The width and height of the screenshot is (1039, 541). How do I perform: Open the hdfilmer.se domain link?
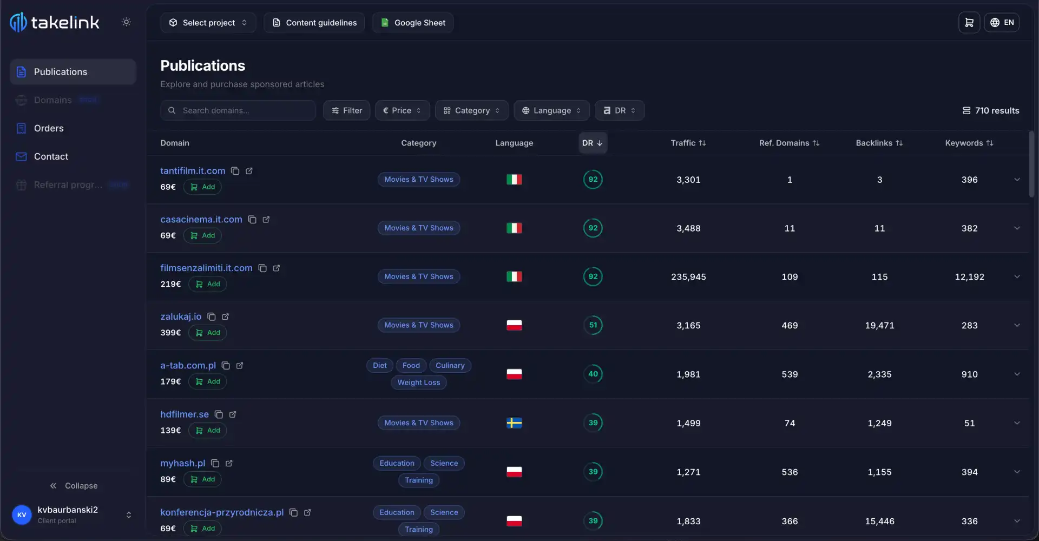(185, 414)
